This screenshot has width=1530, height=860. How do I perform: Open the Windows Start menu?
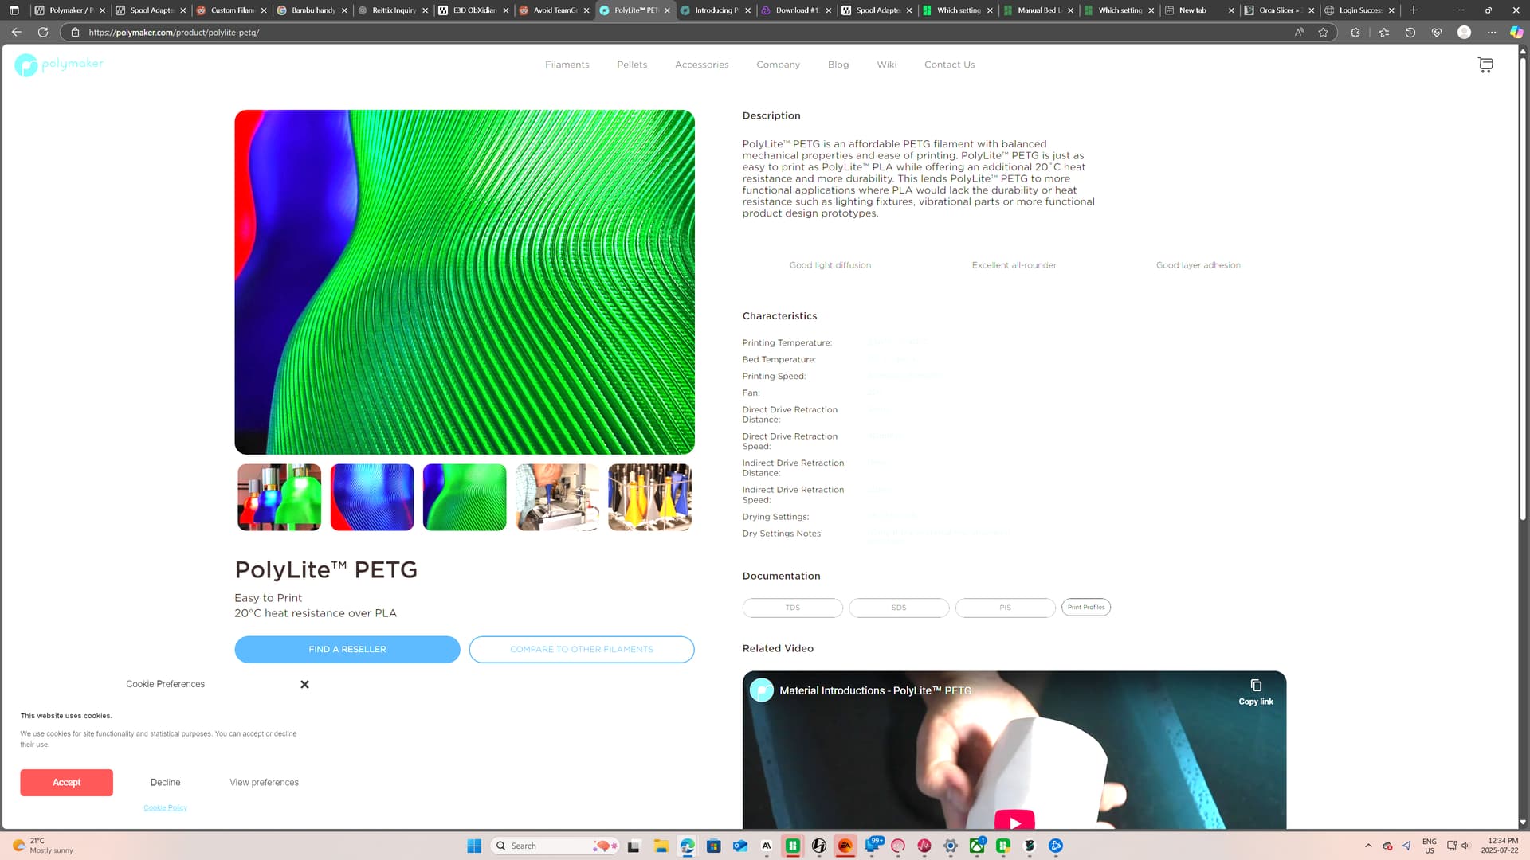tap(474, 846)
